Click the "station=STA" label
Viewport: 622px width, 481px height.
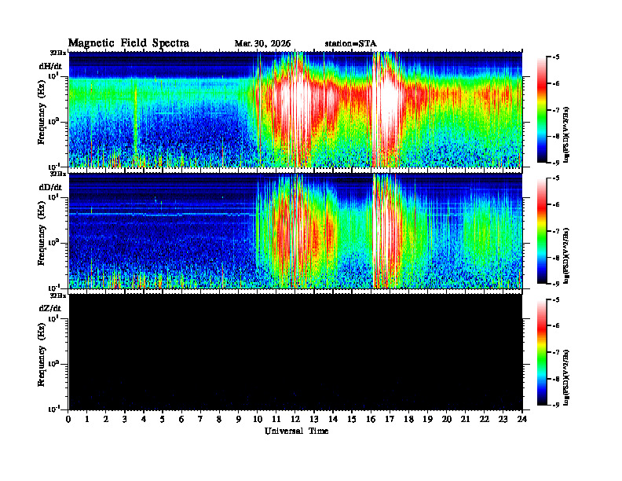tap(351, 44)
